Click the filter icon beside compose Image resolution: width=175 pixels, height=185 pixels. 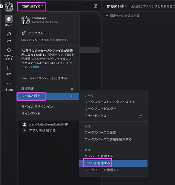pyautogui.click(x=87, y=6)
